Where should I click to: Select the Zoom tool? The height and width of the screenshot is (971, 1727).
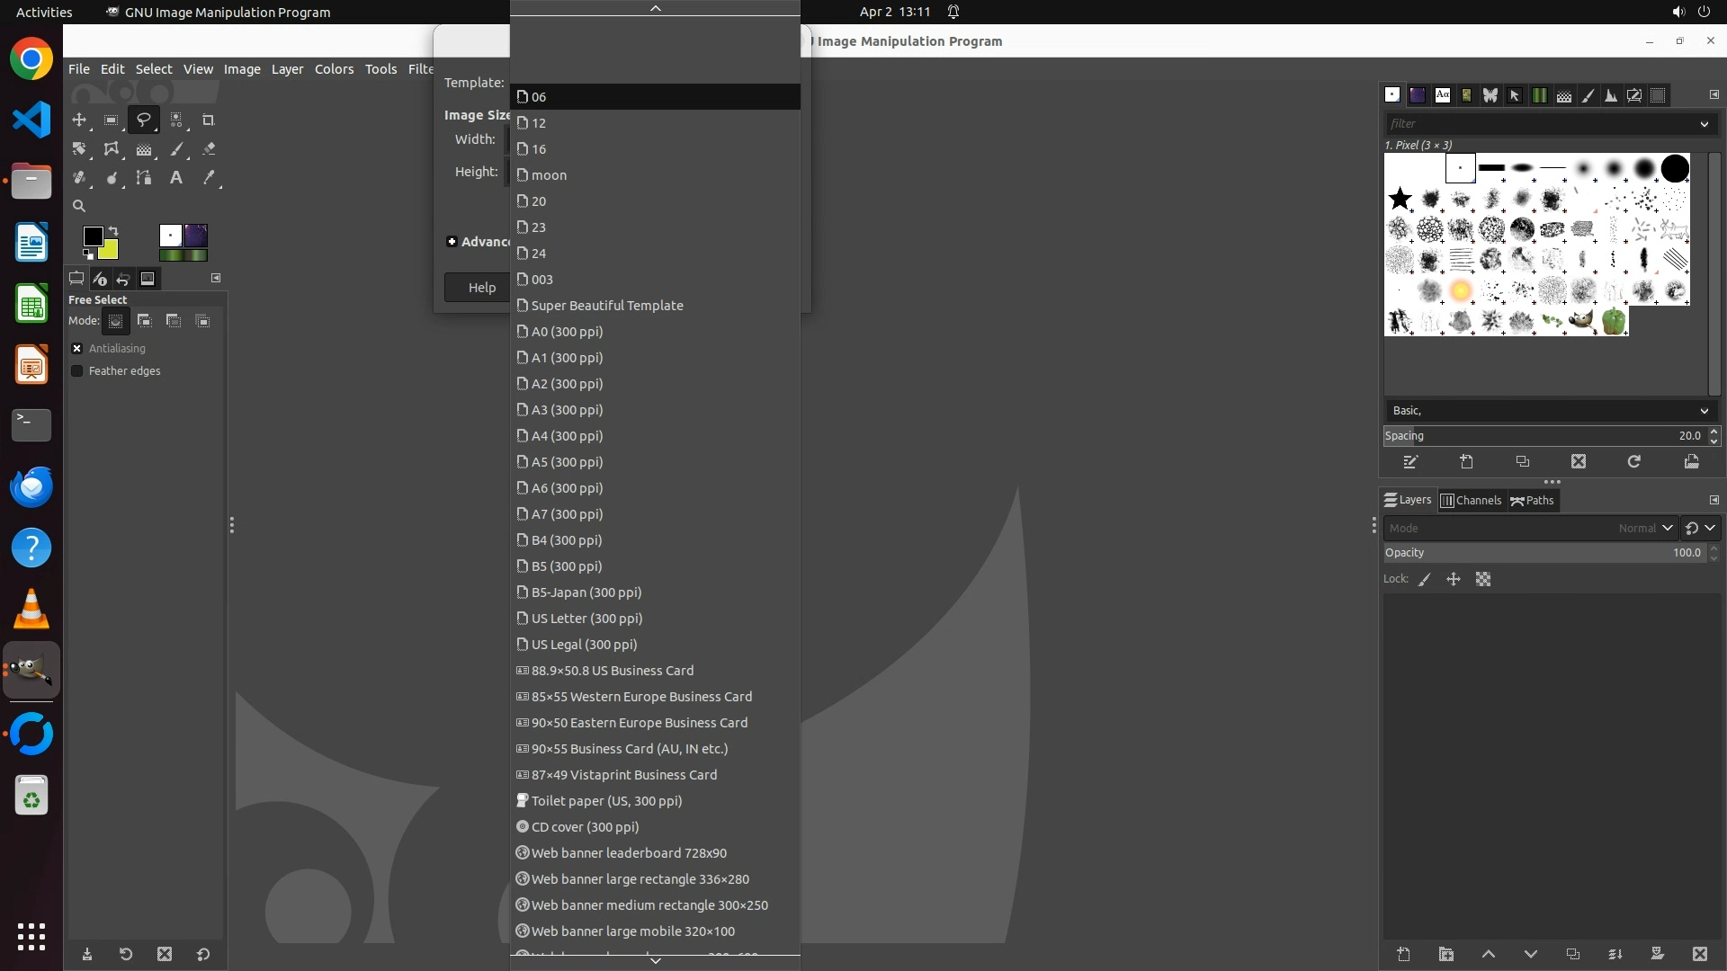tap(79, 206)
